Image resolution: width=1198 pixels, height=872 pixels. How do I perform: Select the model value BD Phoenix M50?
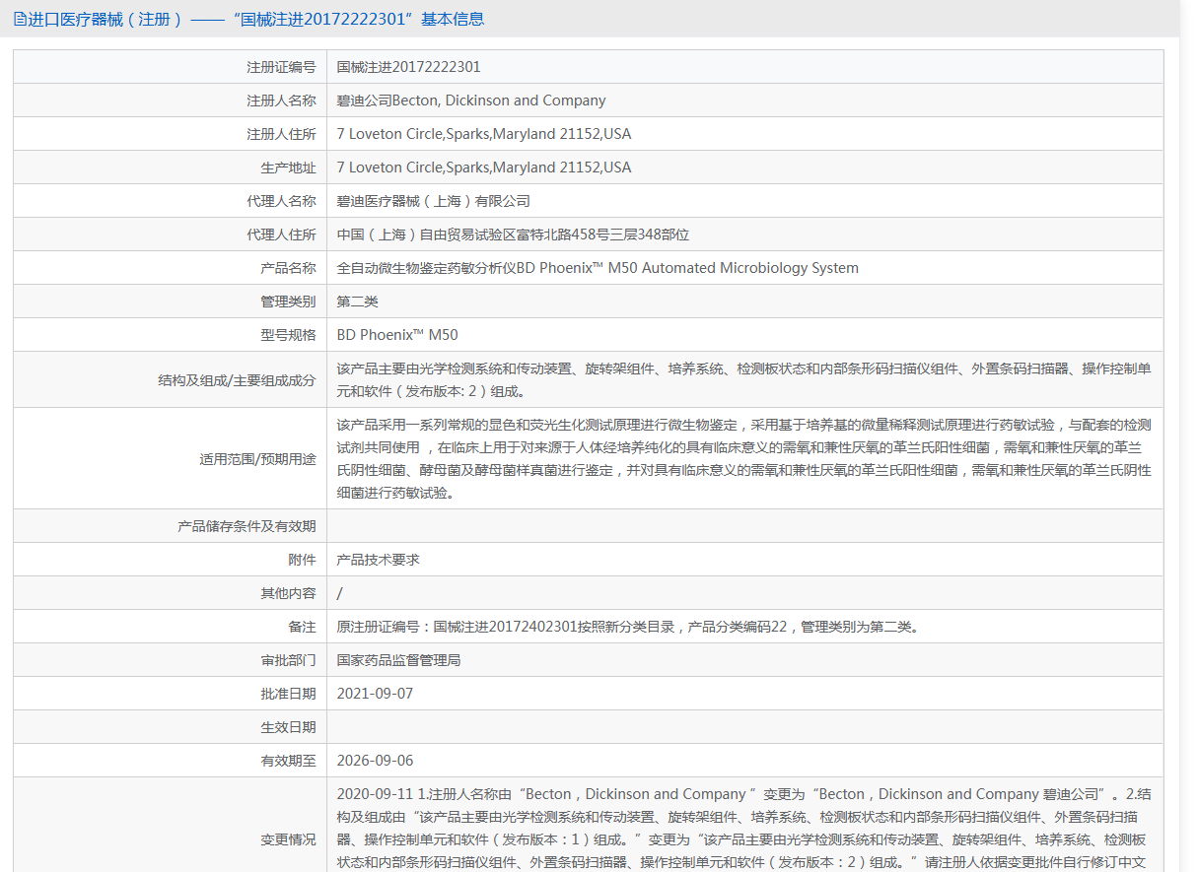point(397,335)
